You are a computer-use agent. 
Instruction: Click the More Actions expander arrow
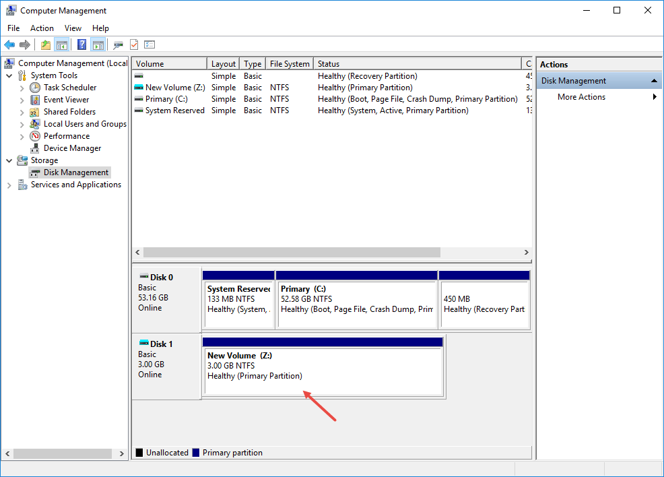(653, 96)
